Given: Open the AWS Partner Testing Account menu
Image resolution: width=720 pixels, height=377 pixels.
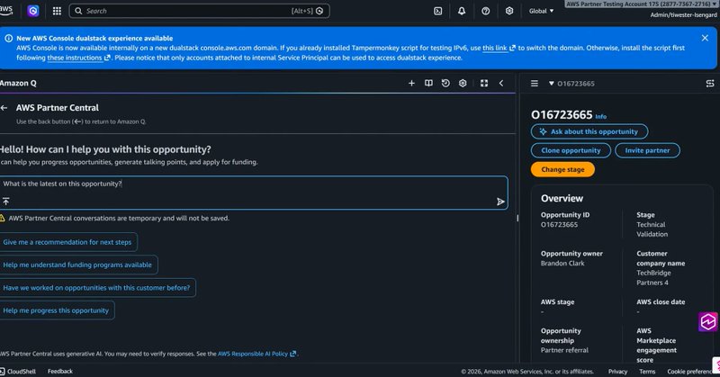Looking at the screenshot, I should [641, 4].
